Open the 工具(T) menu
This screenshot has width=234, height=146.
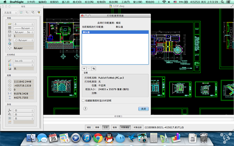point(126,2)
